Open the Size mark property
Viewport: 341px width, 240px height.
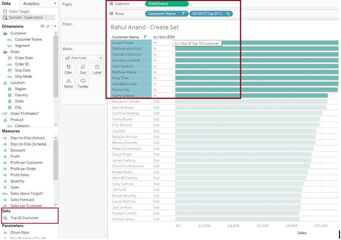click(x=83, y=69)
